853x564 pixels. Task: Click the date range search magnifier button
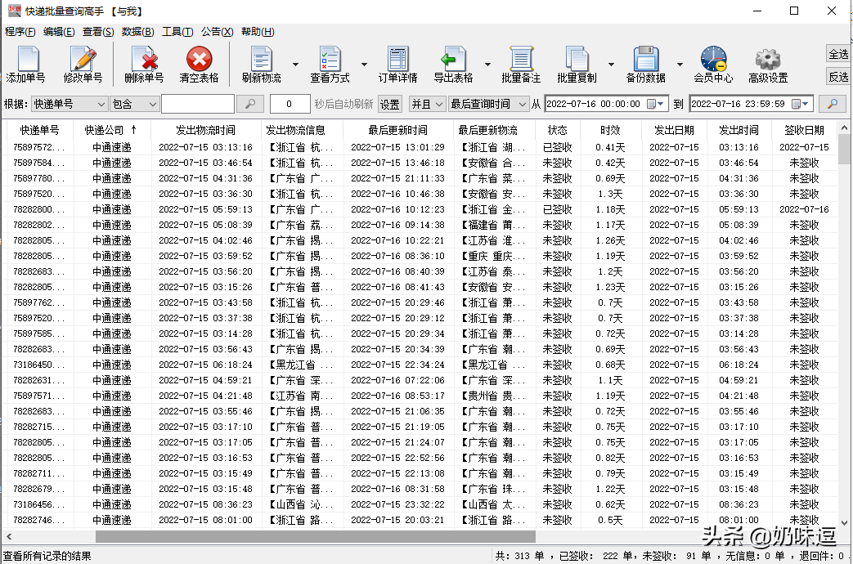point(833,103)
